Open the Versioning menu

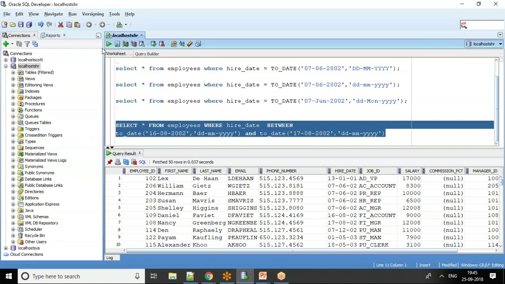point(93,14)
